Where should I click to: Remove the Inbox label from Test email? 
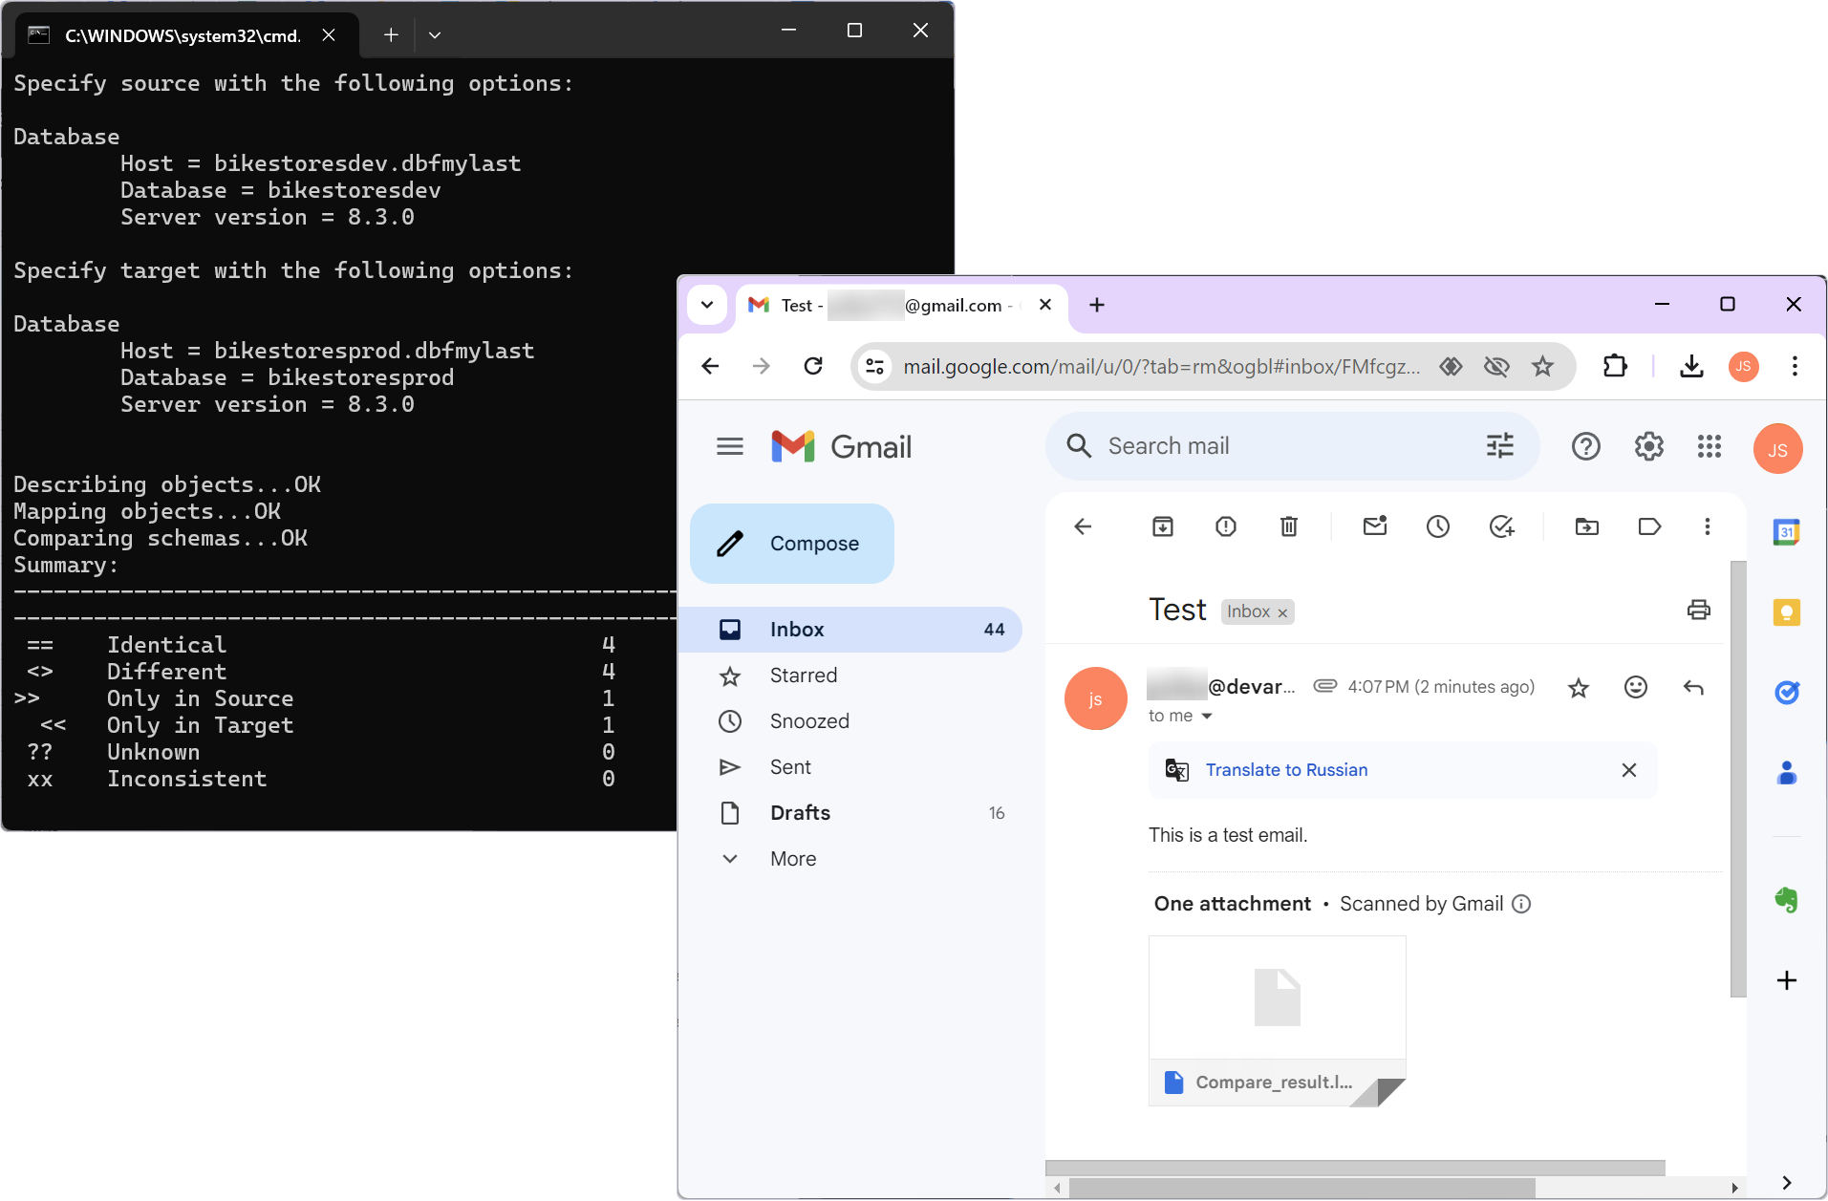[1282, 612]
